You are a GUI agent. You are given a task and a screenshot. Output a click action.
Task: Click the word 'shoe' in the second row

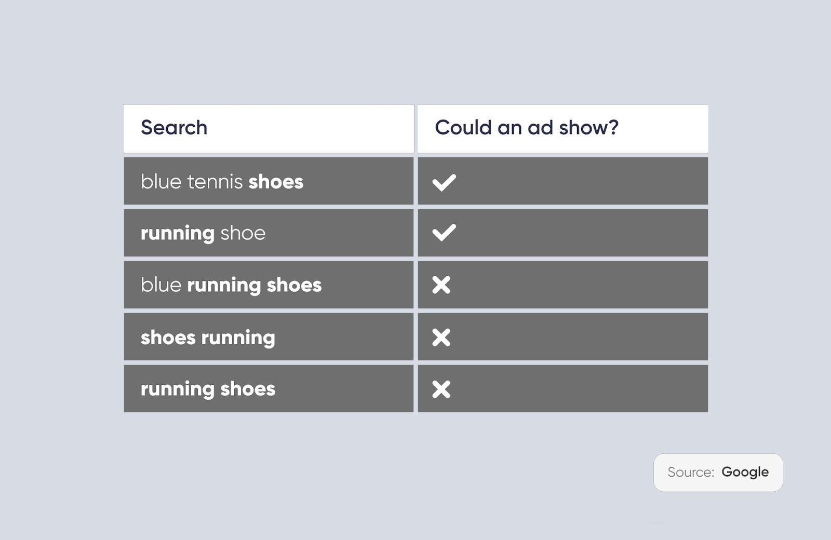[x=243, y=233]
